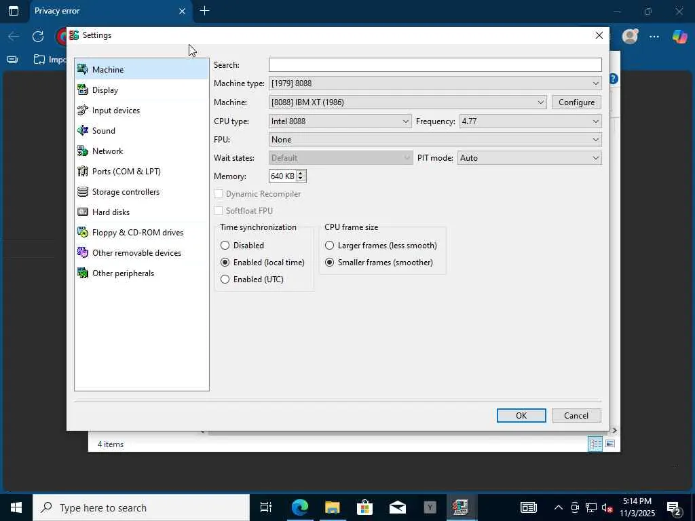The height and width of the screenshot is (521, 695).
Task: Open the CPU type dropdown
Action: [x=340, y=121]
